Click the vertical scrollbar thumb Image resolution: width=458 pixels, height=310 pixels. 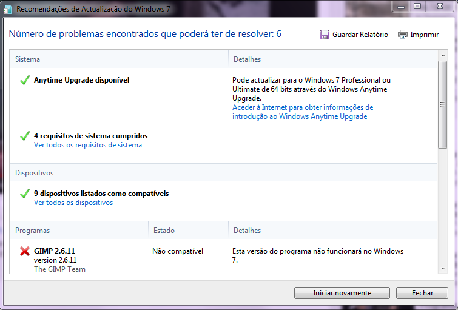[442, 104]
